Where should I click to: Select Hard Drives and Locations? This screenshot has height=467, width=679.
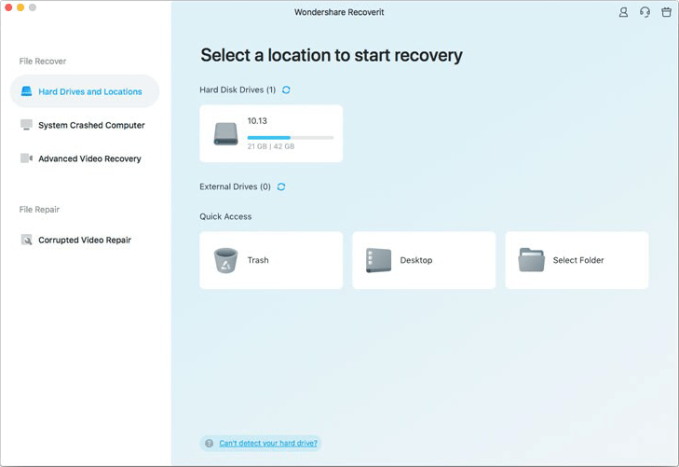click(85, 91)
